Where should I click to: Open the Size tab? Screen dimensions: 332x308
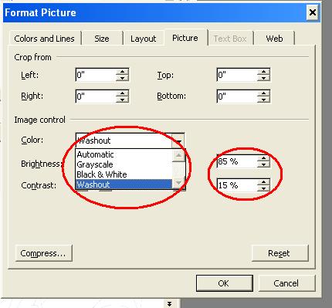[x=102, y=39]
